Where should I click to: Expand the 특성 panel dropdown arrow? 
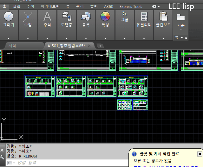pyautogui.click(x=105, y=38)
